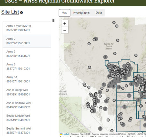
Task: Click the Site List heading
Action: point(10,12)
